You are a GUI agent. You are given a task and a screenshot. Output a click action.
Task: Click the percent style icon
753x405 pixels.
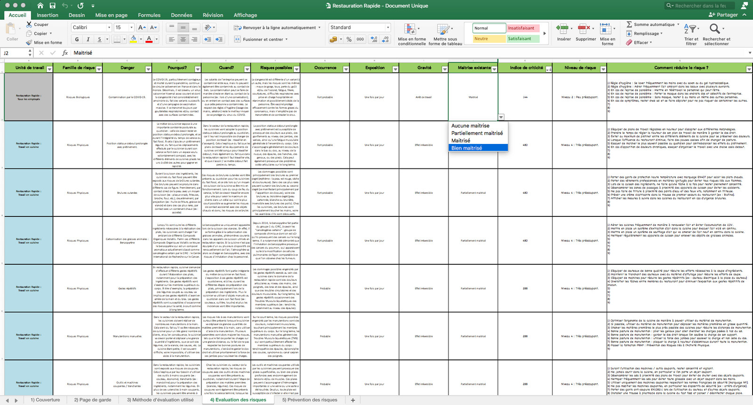coord(349,40)
